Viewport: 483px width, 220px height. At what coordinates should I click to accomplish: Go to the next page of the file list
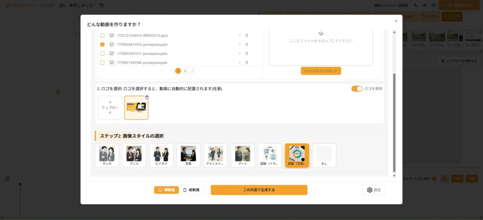(x=192, y=71)
